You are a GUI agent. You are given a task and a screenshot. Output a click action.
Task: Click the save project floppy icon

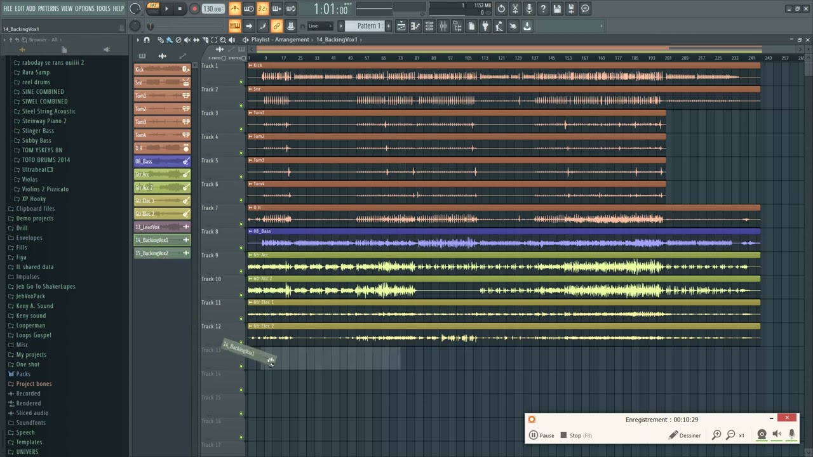[556, 9]
